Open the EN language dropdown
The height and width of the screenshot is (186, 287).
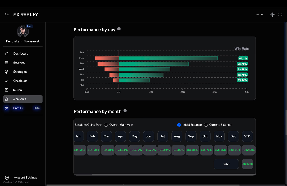[x=260, y=15]
